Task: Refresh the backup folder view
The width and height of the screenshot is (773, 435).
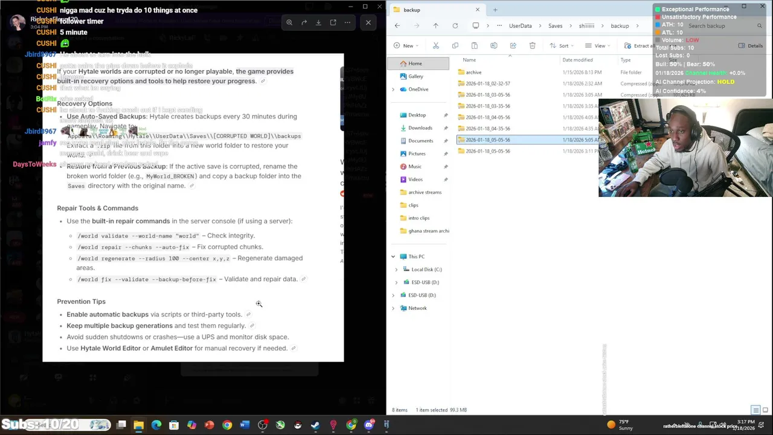Action: click(x=455, y=25)
